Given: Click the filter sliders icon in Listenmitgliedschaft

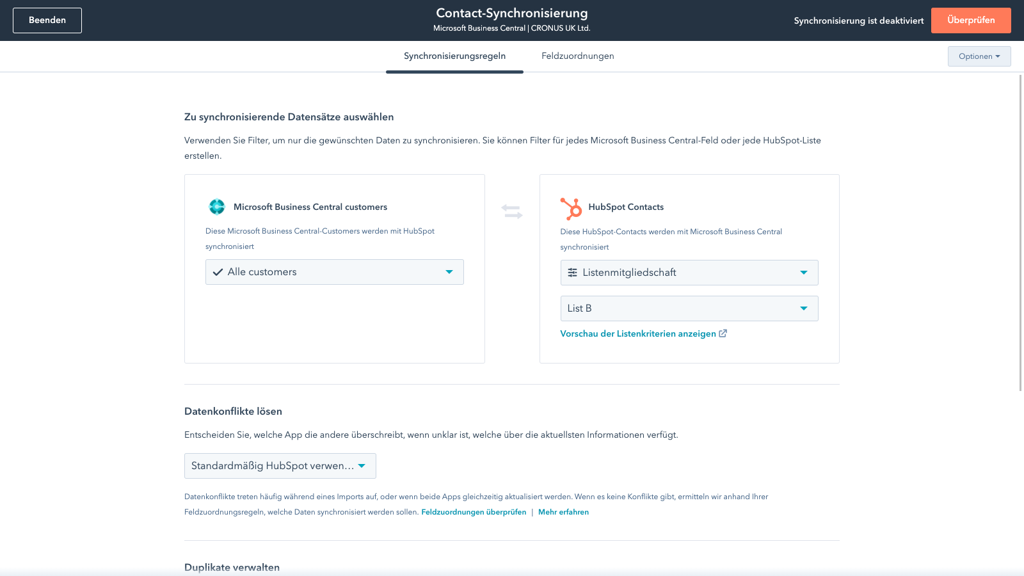Looking at the screenshot, I should click(573, 273).
